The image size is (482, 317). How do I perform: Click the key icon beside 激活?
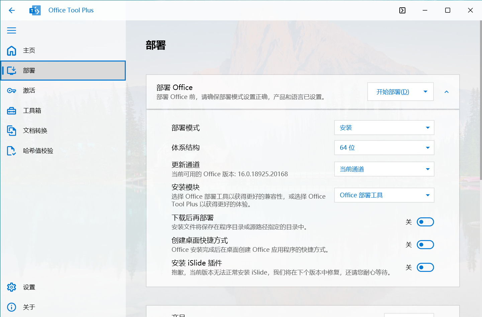(12, 91)
